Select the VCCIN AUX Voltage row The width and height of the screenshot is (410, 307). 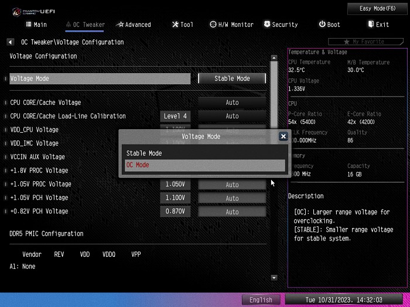(37, 157)
